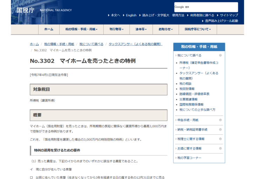This screenshot has height=179, width=255.
Task: Open 法令等 dropdown menu
Action: pos(141,29)
